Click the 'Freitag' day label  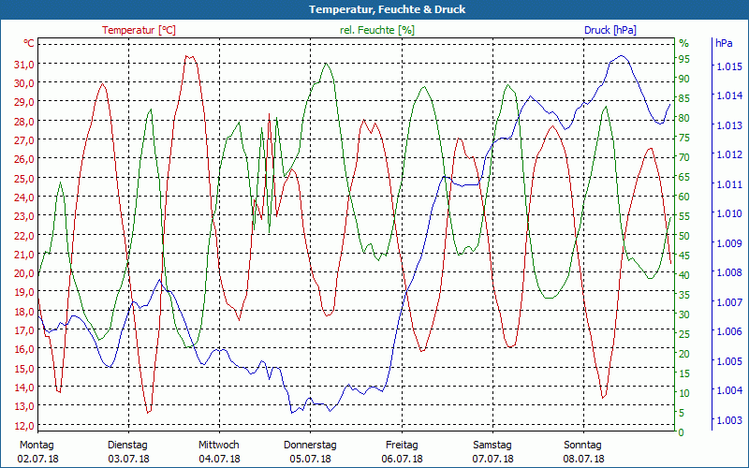pos(402,445)
